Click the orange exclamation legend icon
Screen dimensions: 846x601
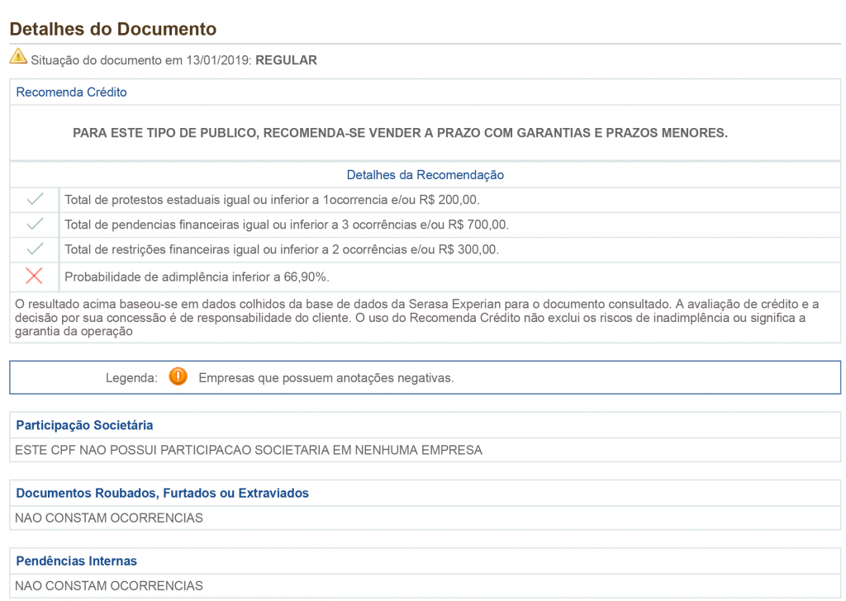click(178, 376)
